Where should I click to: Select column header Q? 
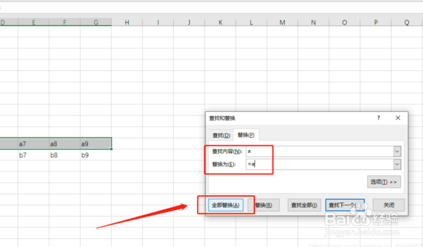click(407, 22)
